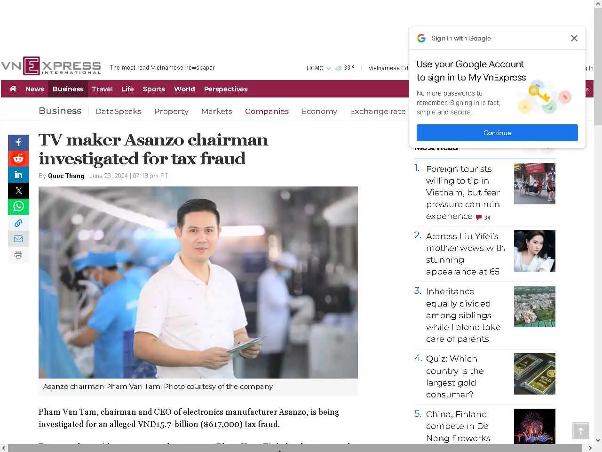602x452 pixels.
Task: Open the News menu
Action: [34, 89]
